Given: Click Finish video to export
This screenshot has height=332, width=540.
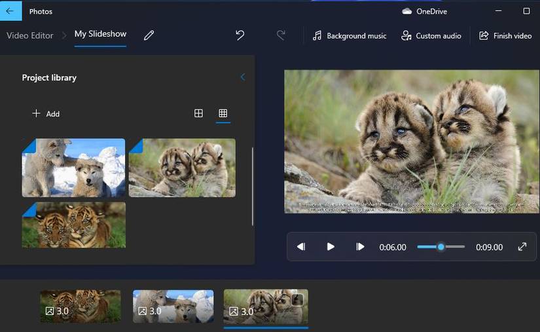Looking at the screenshot, I should pyautogui.click(x=505, y=35).
